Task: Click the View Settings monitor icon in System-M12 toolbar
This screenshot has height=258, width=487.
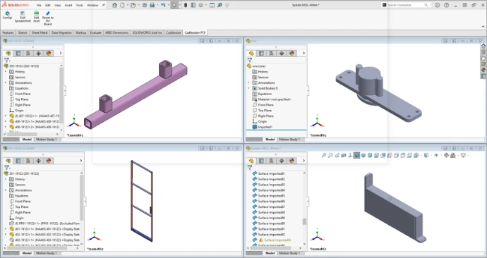Action: pos(463,155)
